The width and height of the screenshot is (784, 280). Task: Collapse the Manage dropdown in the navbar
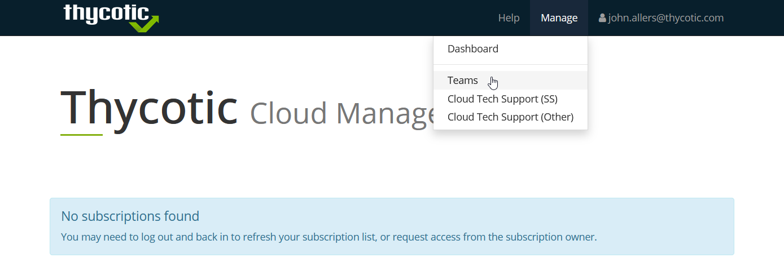coord(559,18)
